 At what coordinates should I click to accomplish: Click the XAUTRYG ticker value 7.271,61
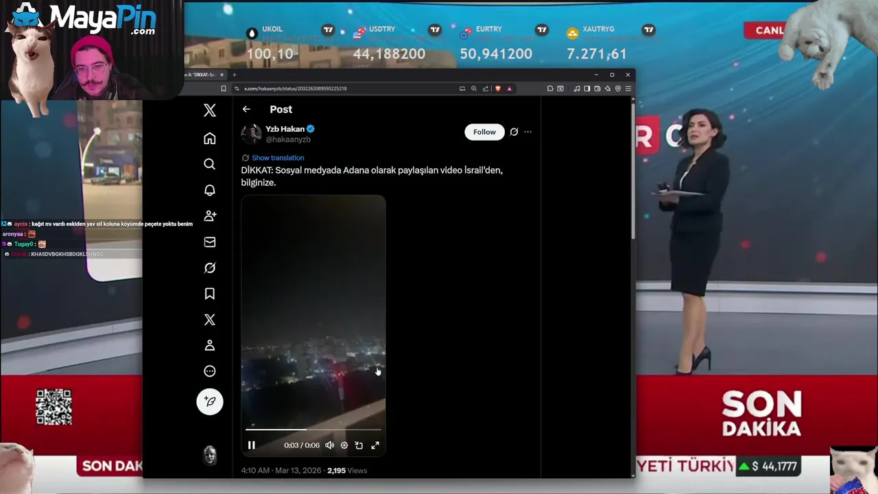(597, 54)
